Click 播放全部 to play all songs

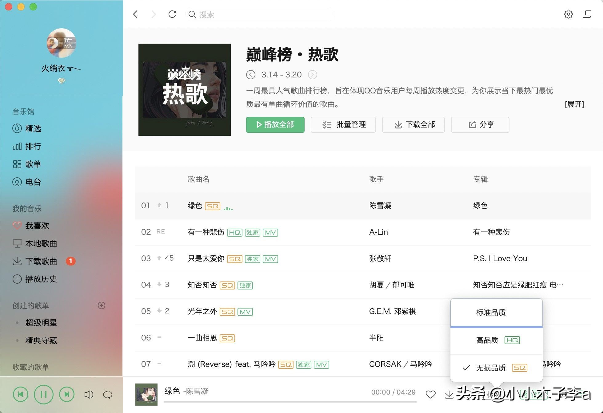pyautogui.click(x=275, y=125)
